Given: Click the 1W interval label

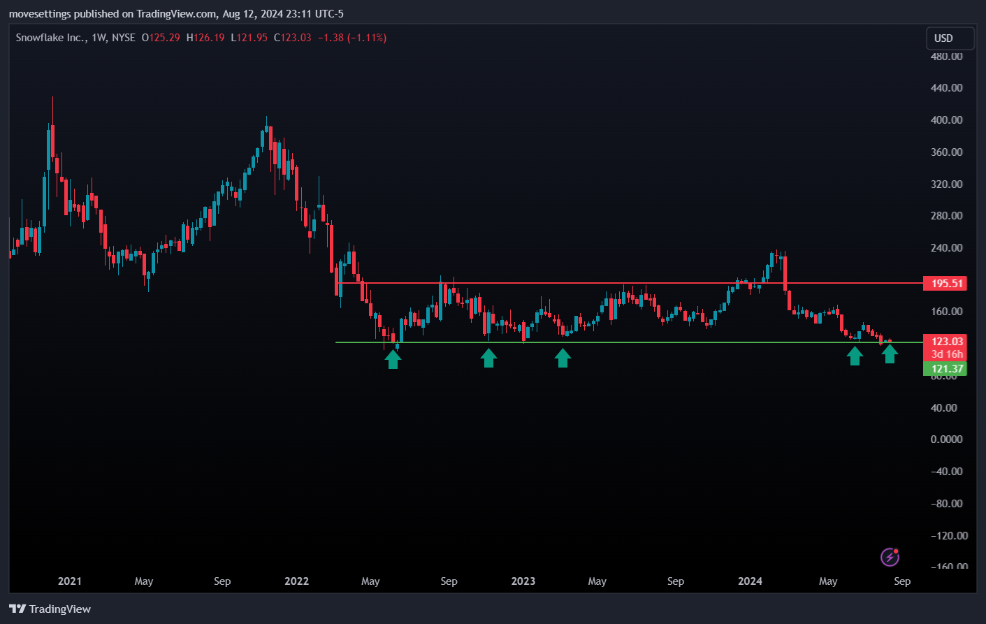Looking at the screenshot, I should (x=99, y=38).
